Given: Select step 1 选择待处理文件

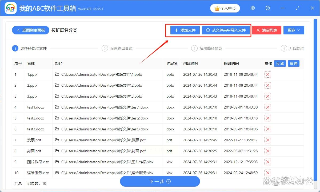Looking at the screenshot, I should click(30, 48).
